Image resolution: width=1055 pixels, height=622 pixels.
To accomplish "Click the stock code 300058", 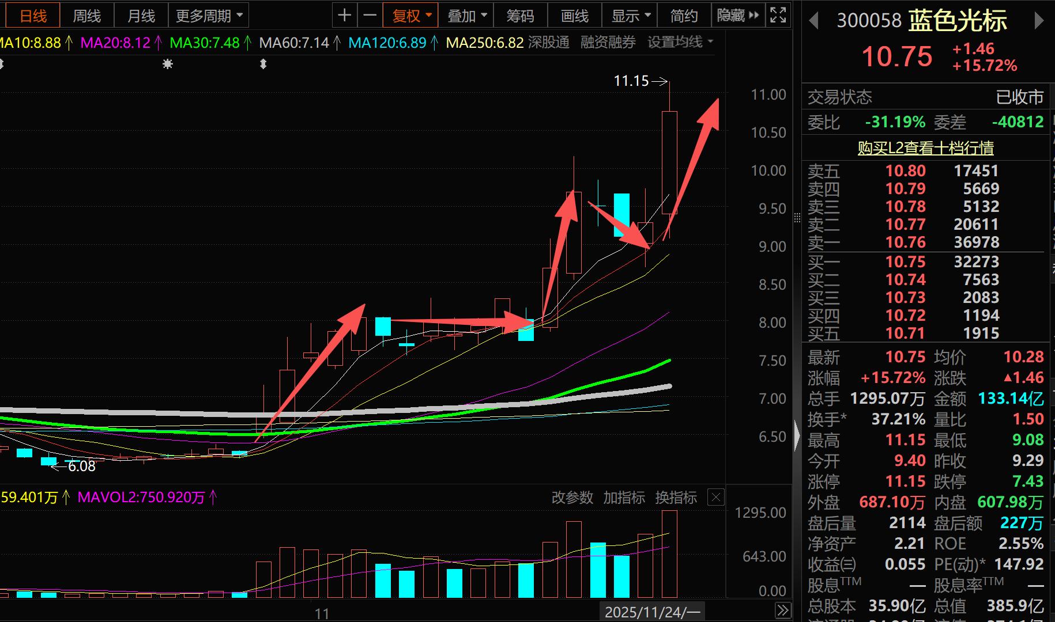I will pyautogui.click(x=869, y=21).
